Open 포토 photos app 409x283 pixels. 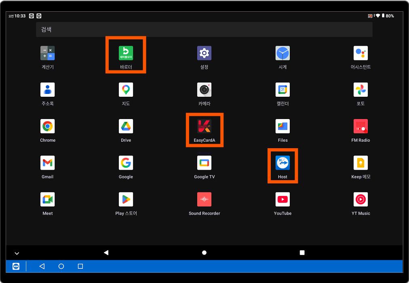coord(361,89)
